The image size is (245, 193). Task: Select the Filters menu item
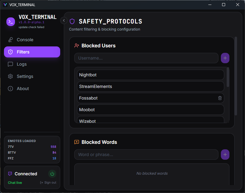[32, 52]
